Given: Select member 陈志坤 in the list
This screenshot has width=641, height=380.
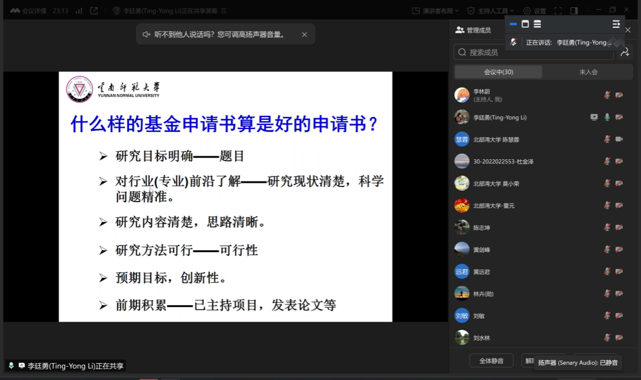Looking at the screenshot, I should click(x=482, y=227).
